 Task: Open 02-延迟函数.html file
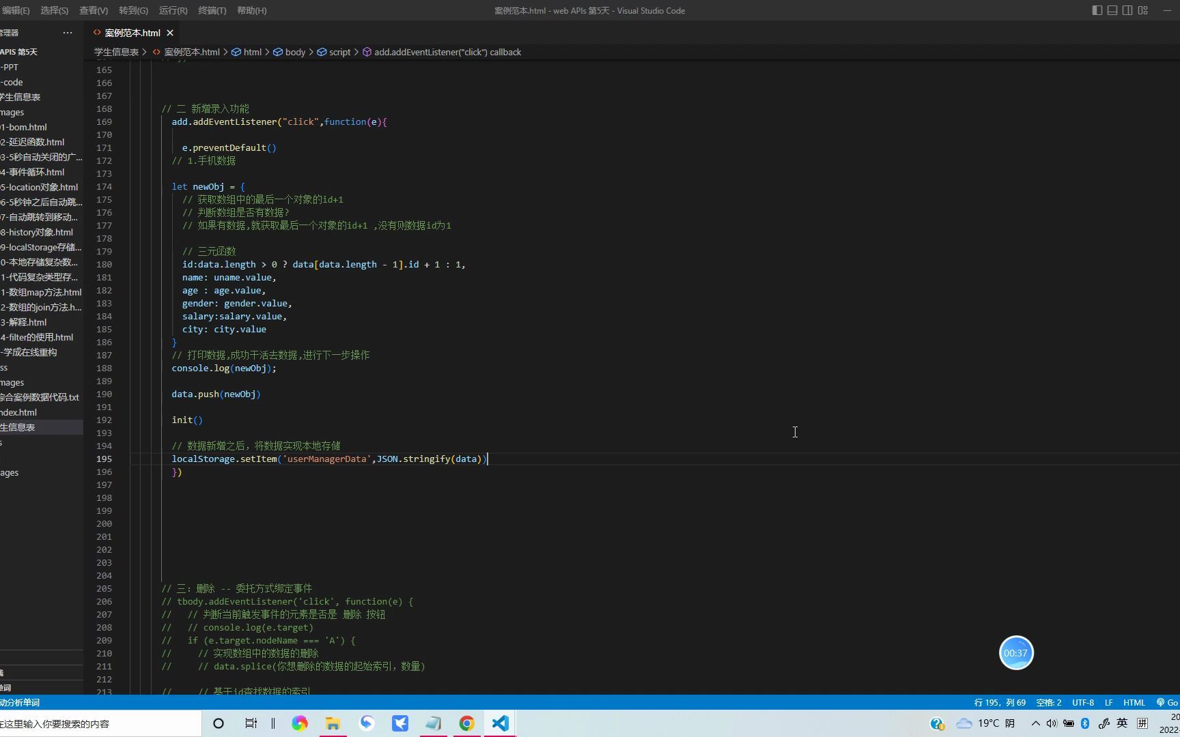pyautogui.click(x=32, y=142)
